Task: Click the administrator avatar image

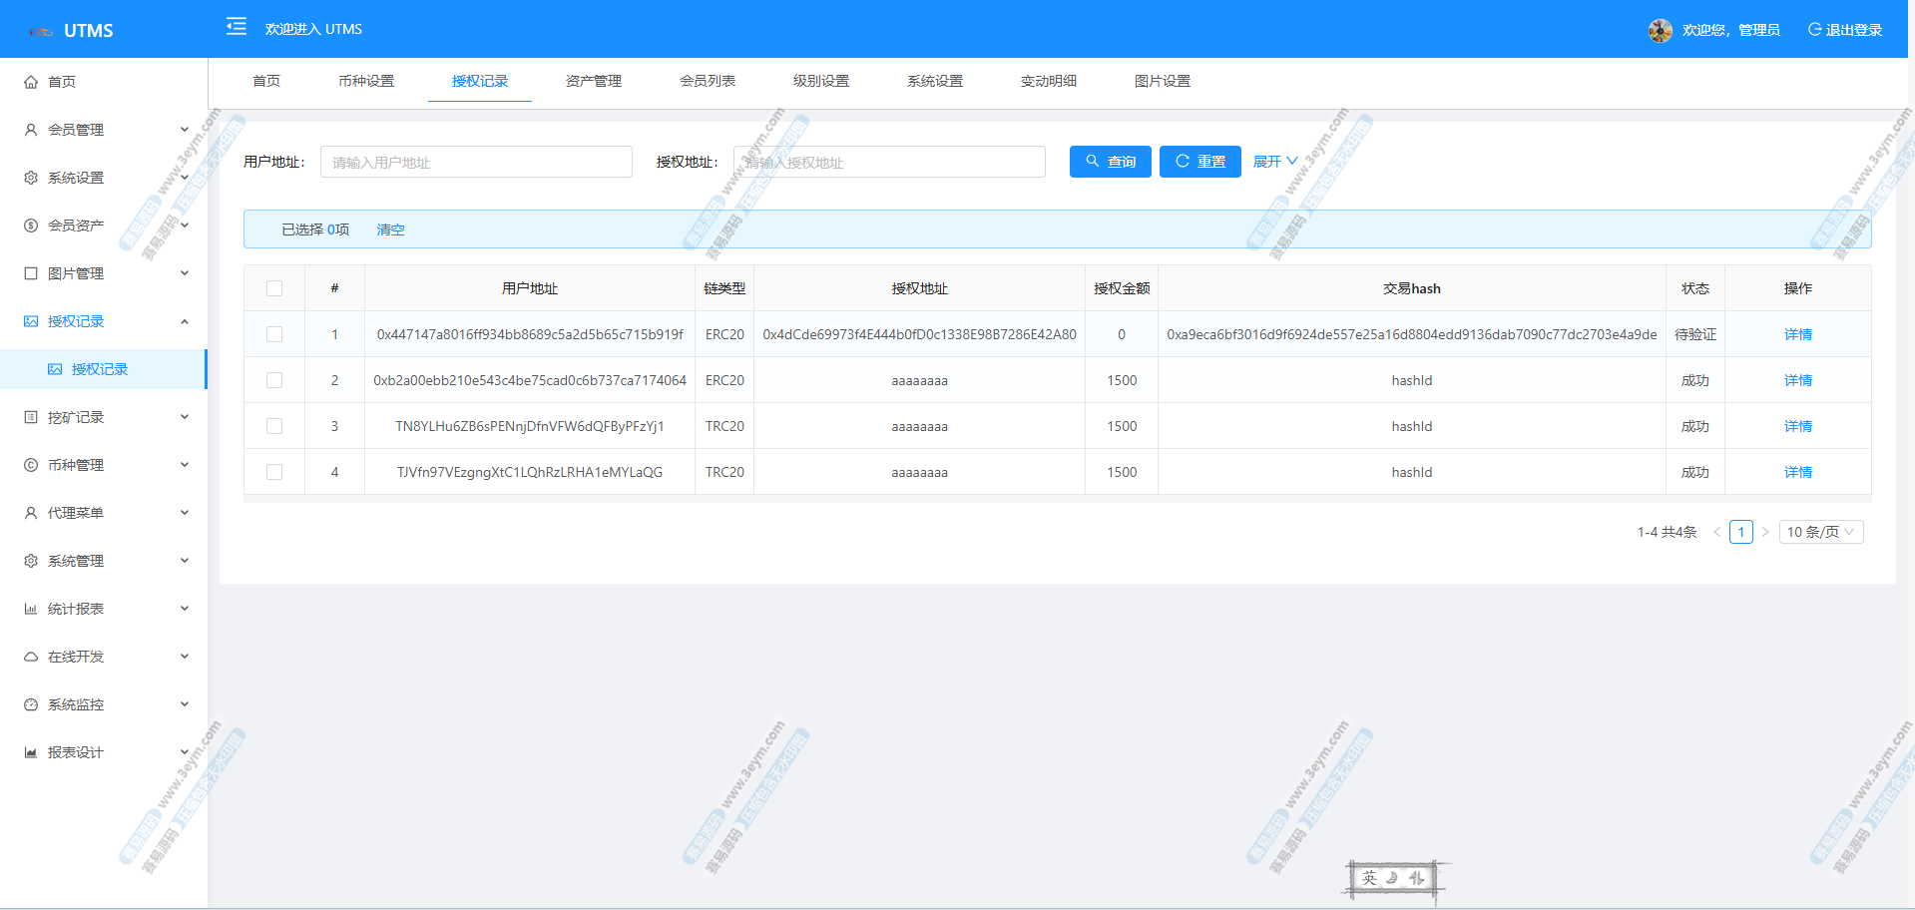Action: (x=1660, y=30)
